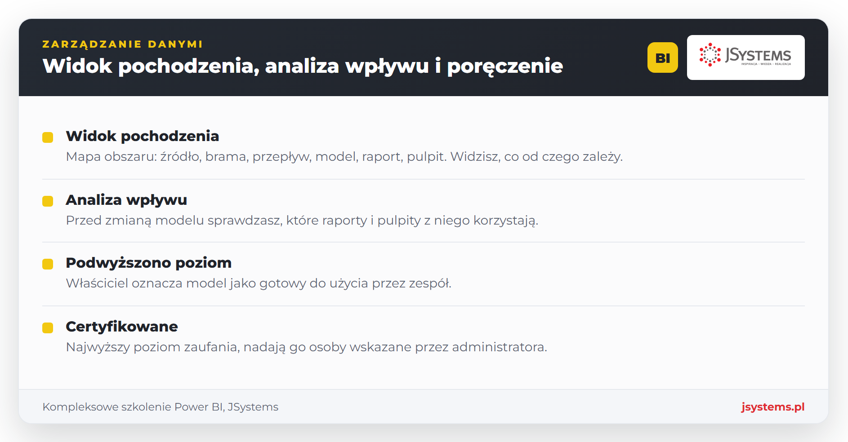Select the heading 'Analiza wpływu'
The width and height of the screenshot is (848, 442).
click(126, 199)
